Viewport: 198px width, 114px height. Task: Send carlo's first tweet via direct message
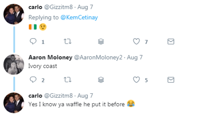[171, 41]
